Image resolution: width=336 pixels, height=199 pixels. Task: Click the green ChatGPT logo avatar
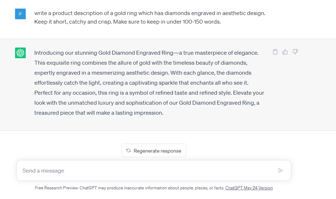click(x=20, y=53)
